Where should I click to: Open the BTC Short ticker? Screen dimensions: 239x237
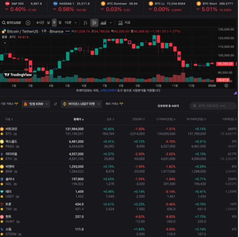point(215,7)
